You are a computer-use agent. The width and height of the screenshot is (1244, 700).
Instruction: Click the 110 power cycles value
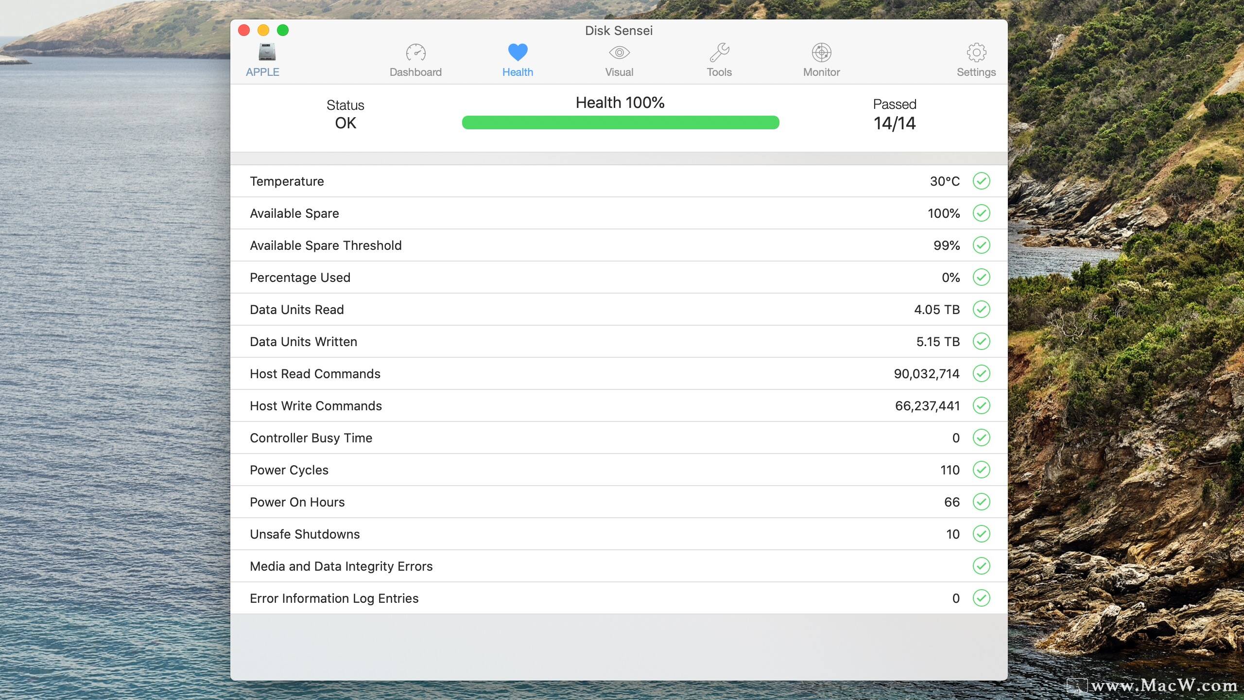[x=950, y=470]
